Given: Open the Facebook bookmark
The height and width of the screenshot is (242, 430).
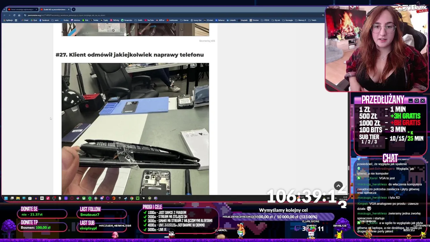Looking at the screenshot, I should tap(44, 20).
